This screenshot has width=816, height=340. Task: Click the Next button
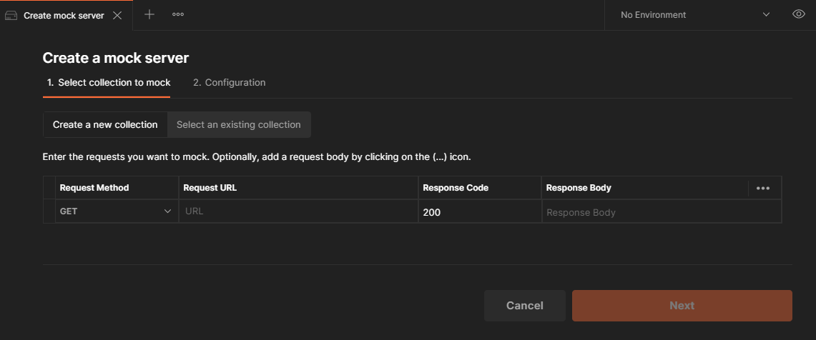[682, 306]
